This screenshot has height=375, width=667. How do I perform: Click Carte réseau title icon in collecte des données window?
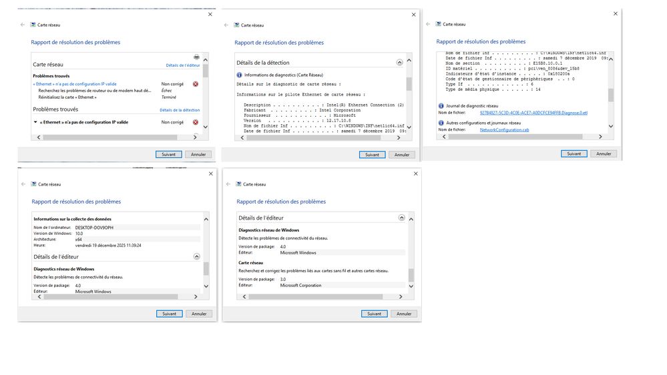tap(33, 184)
